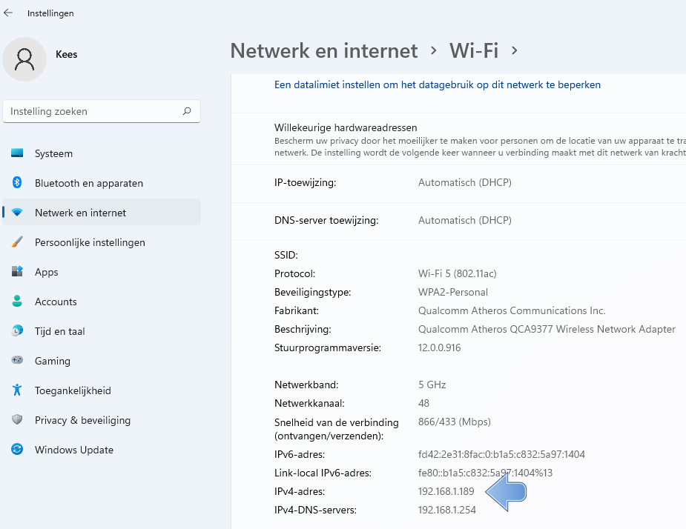Click Netwerk en internet breadcrumb title

(x=324, y=50)
